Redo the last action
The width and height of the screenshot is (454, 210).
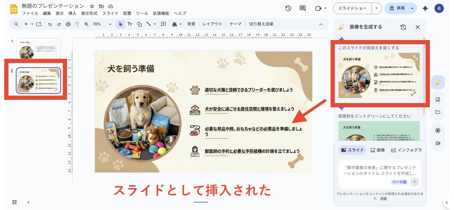[59, 24]
